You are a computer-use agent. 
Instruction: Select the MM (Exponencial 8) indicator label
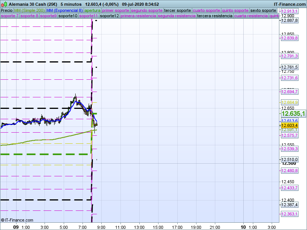[64, 11]
